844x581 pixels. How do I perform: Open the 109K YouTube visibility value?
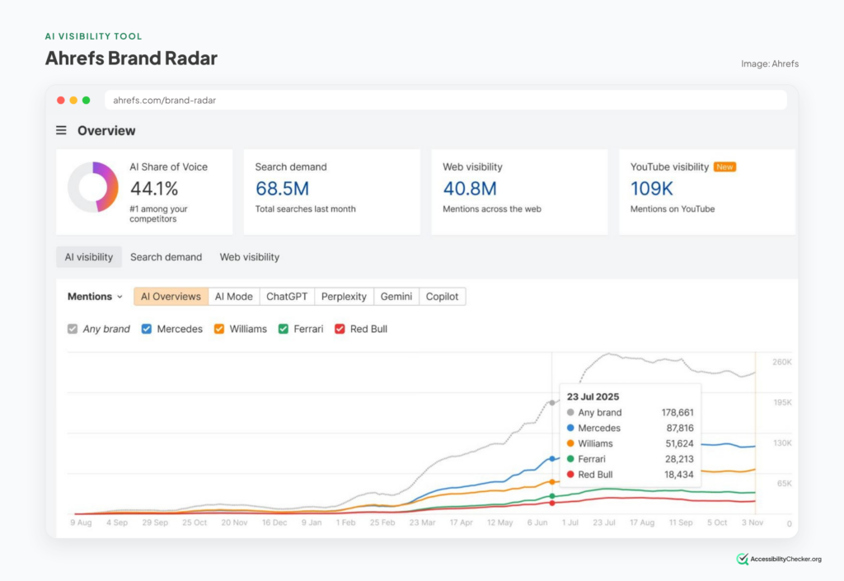(x=651, y=189)
